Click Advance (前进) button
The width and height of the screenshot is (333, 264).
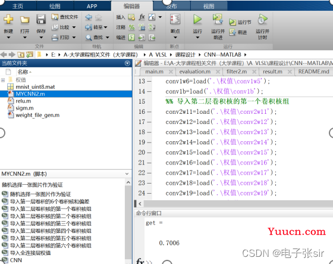pyautogui.click(x=238, y=32)
